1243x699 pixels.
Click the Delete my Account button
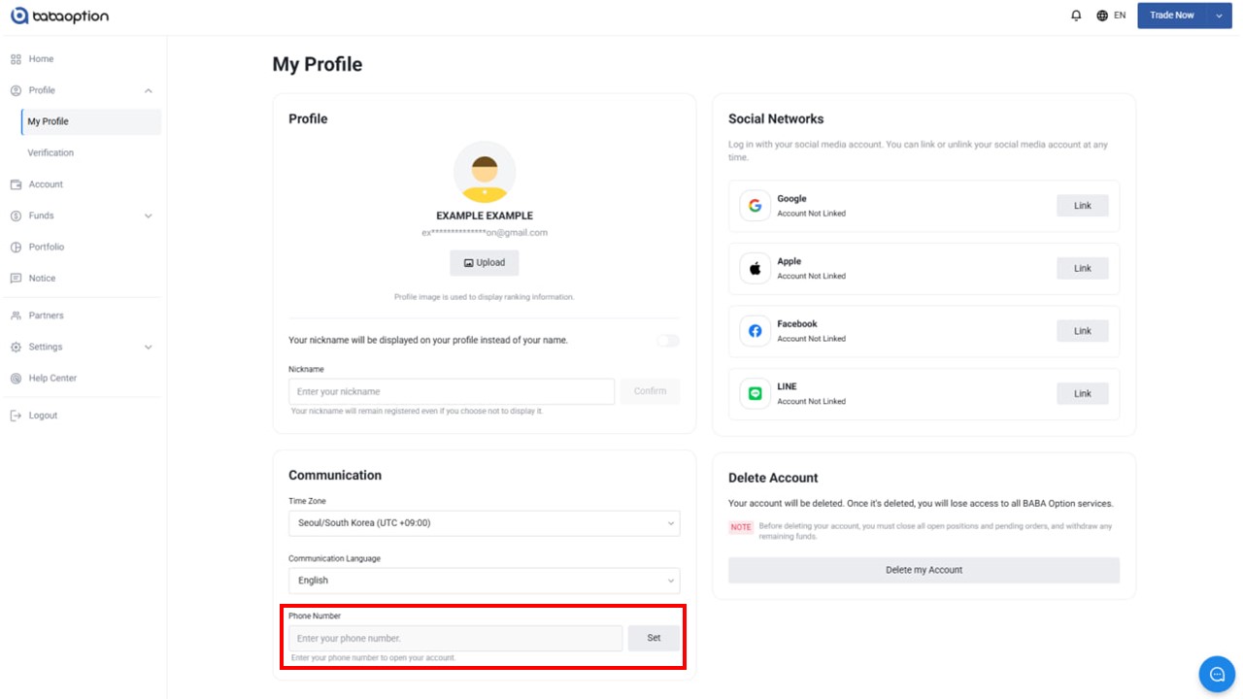click(924, 570)
